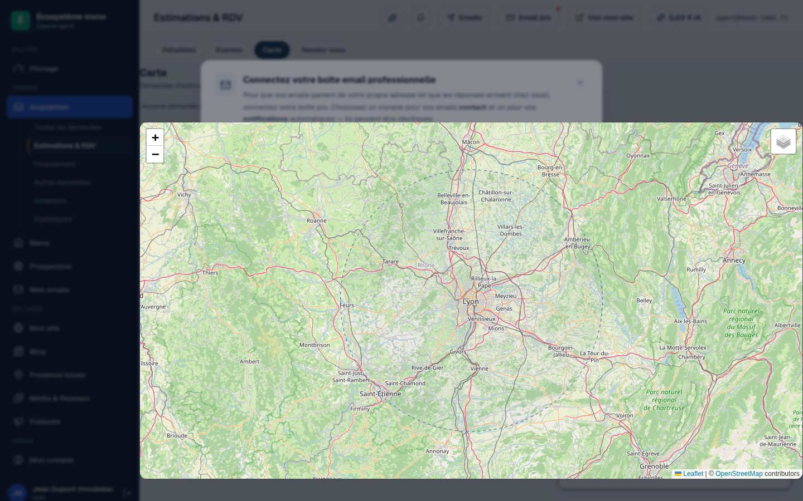Open Mon compte in the sidebar

[x=70, y=460]
